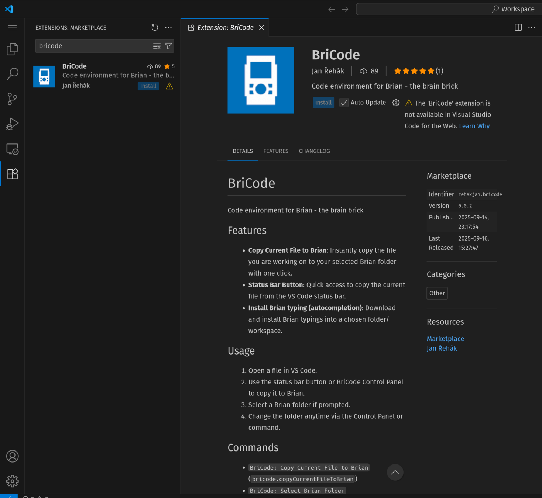Go forward with the right arrow

click(x=345, y=9)
